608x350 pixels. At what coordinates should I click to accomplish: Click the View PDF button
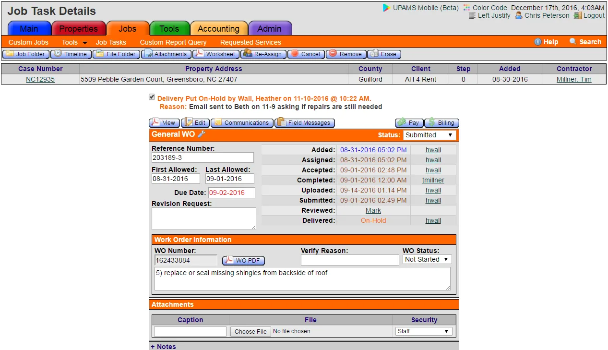coord(164,123)
